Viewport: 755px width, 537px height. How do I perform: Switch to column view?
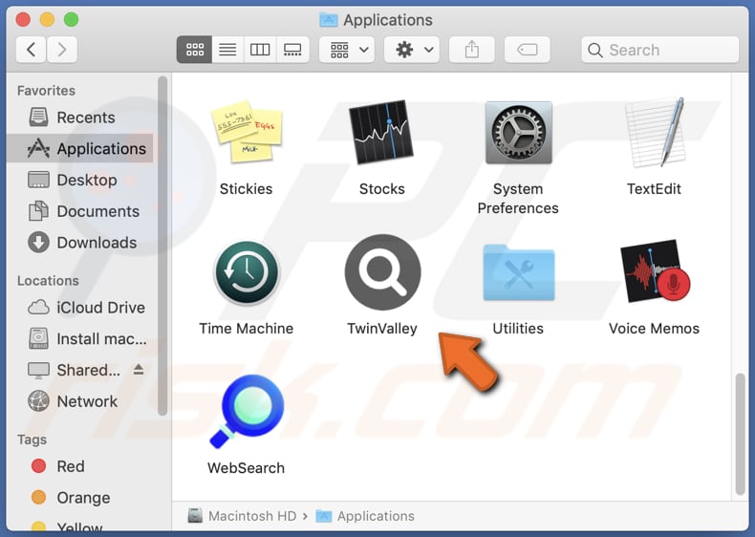tap(260, 50)
